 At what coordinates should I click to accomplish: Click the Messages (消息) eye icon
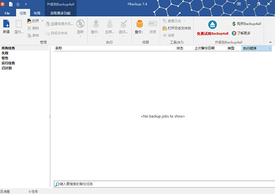(x=164, y=36)
